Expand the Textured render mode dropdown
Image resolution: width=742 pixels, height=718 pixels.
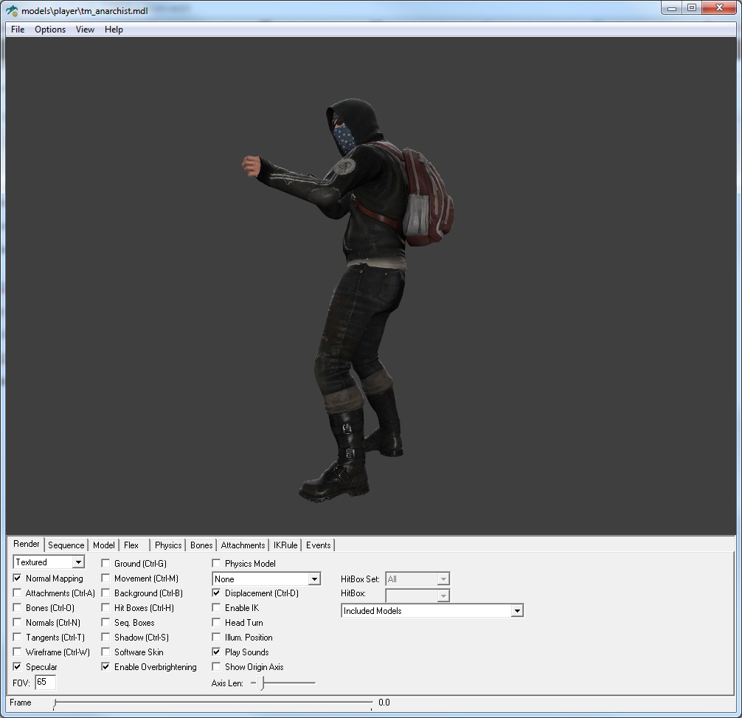[78, 563]
